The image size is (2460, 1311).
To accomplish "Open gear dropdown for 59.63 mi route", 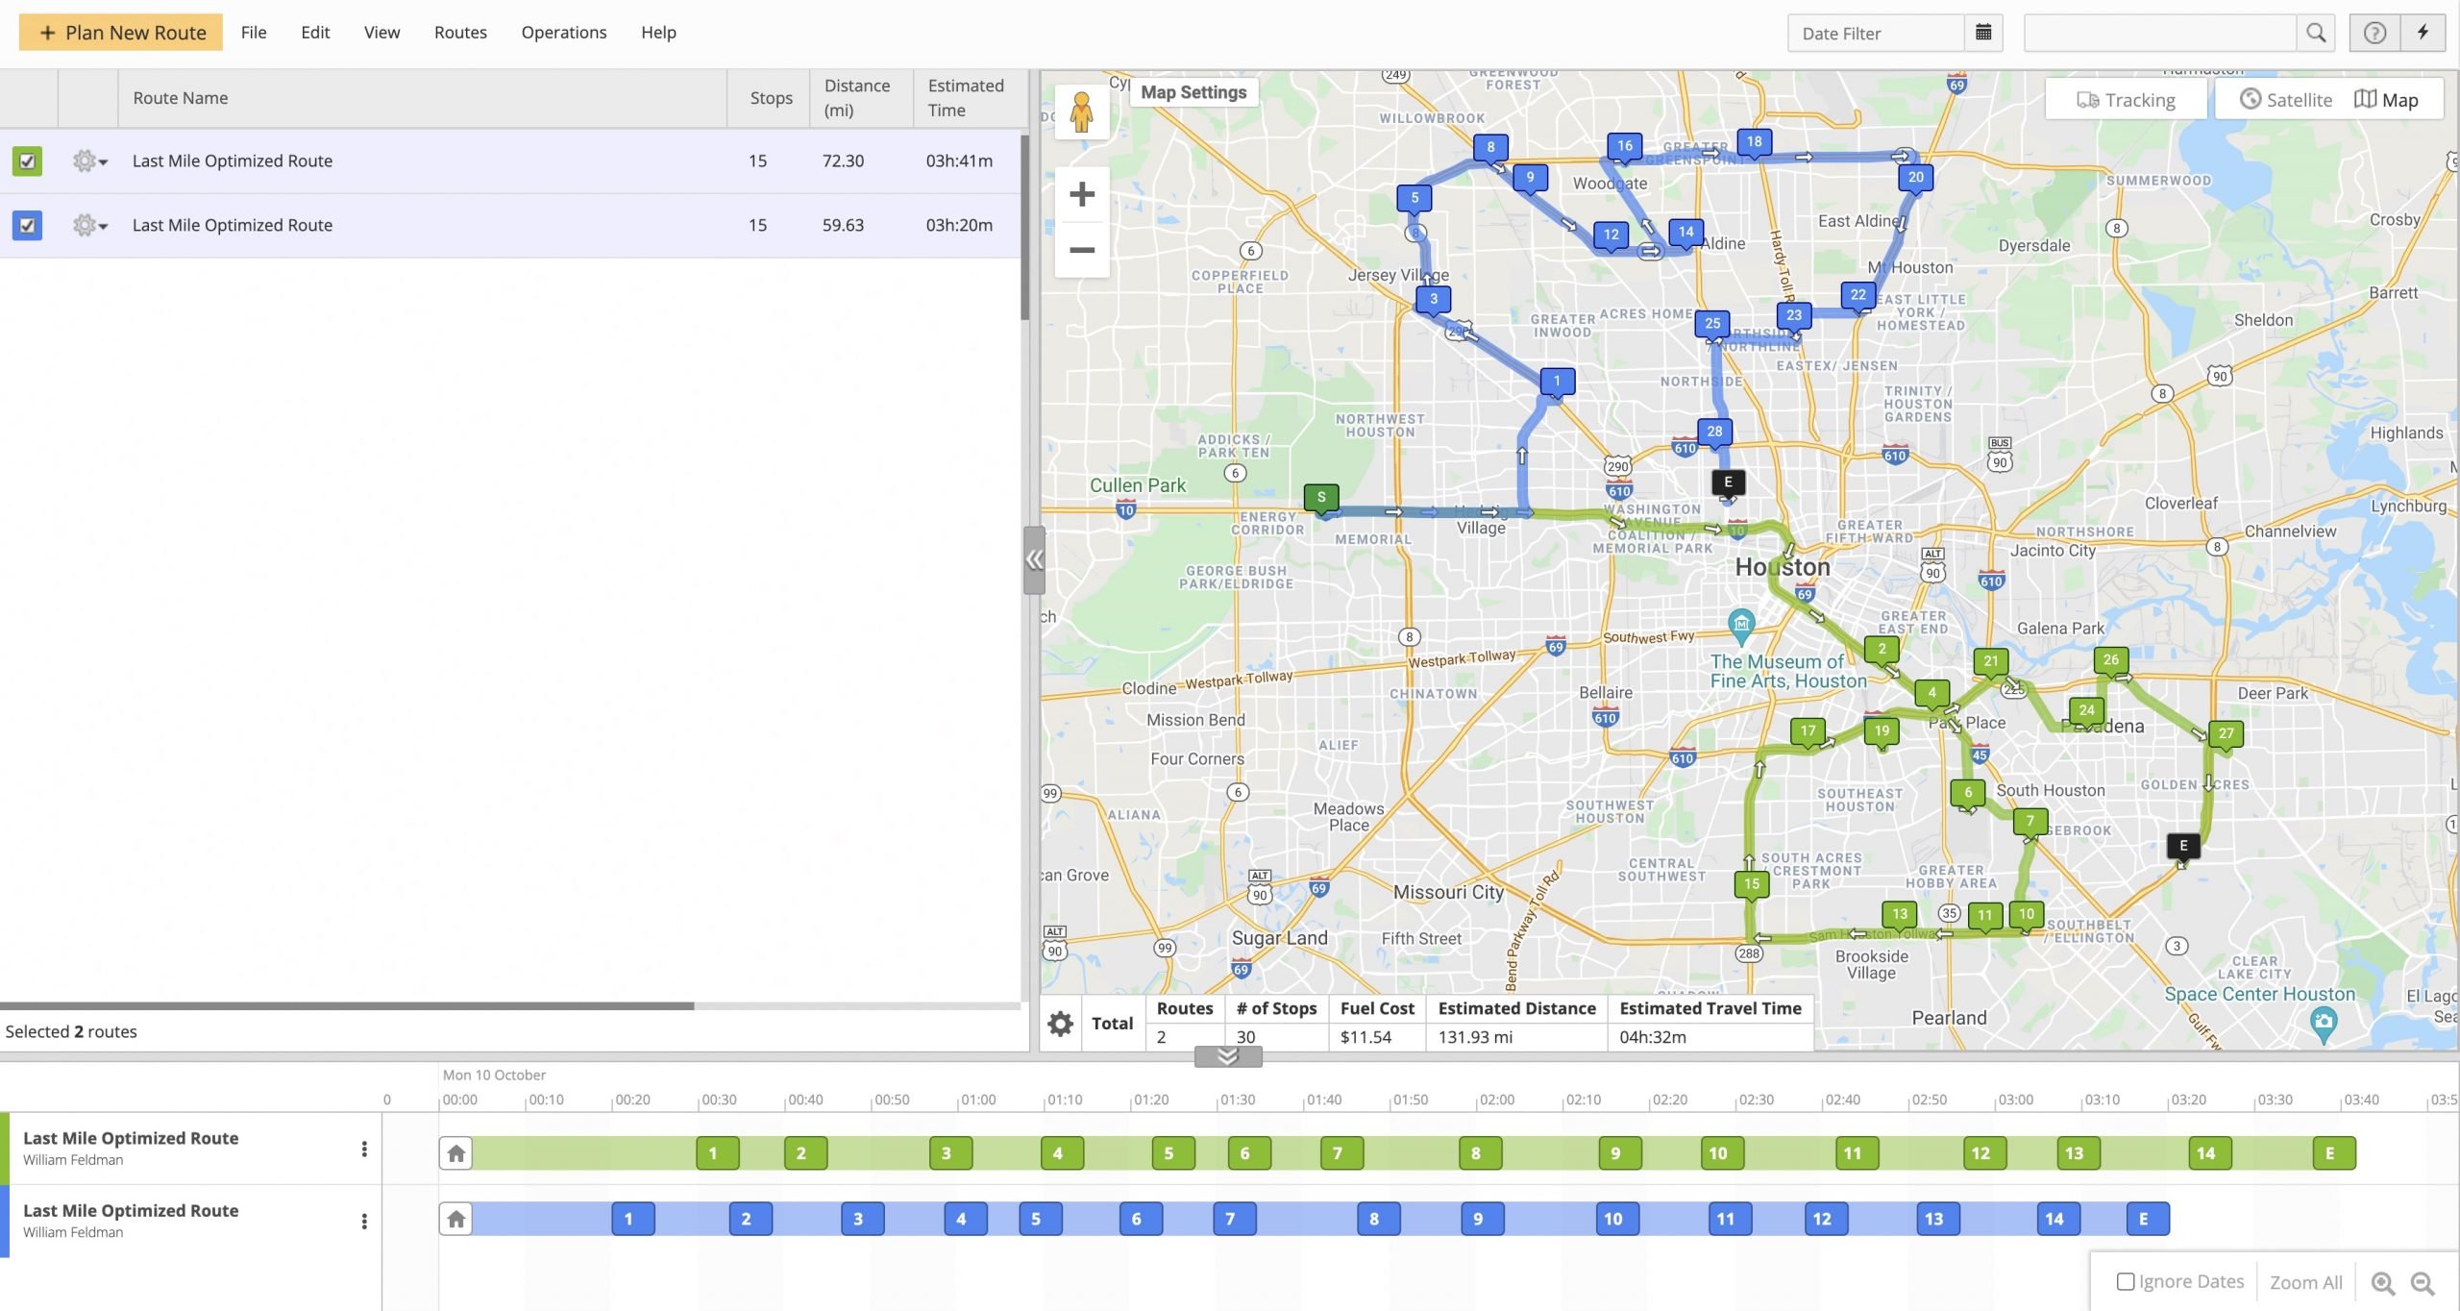I will click(x=89, y=226).
